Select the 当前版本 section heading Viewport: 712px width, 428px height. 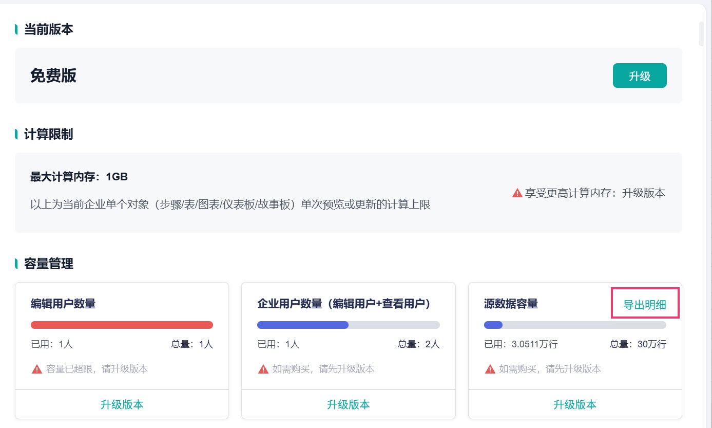pos(49,29)
